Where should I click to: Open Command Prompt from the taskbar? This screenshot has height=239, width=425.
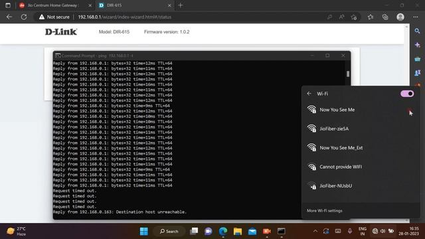pos(282,231)
